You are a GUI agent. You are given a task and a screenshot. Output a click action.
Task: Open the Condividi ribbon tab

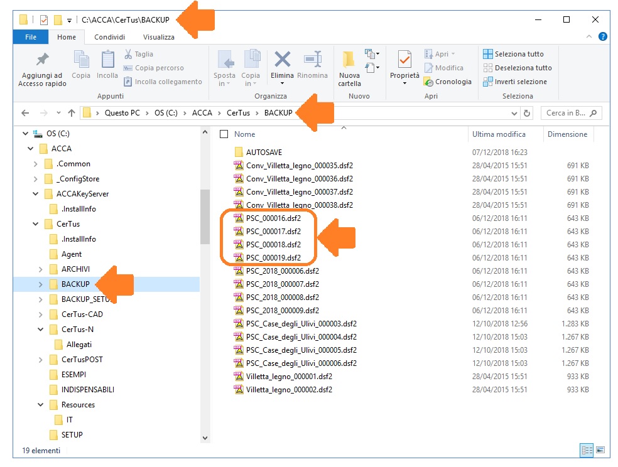110,37
